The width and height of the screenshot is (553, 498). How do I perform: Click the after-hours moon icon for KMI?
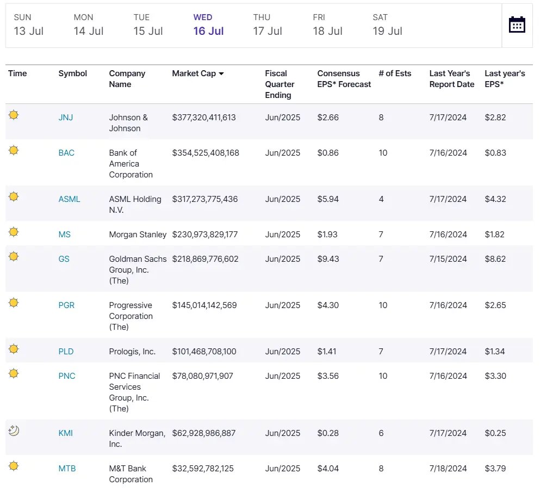[14, 431]
